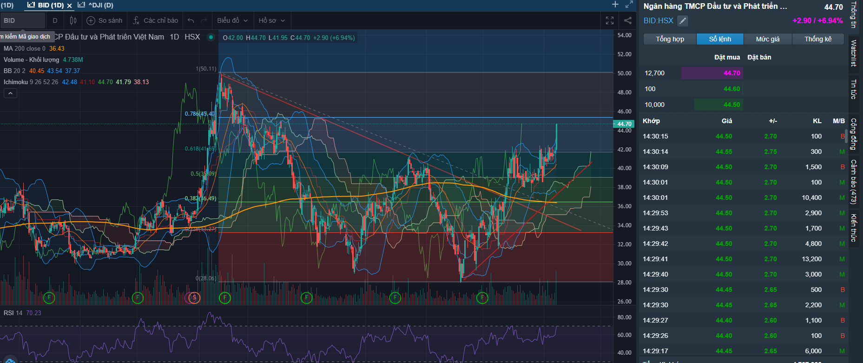Click the Đặt bán column header
The width and height of the screenshot is (863, 363).
759,57
